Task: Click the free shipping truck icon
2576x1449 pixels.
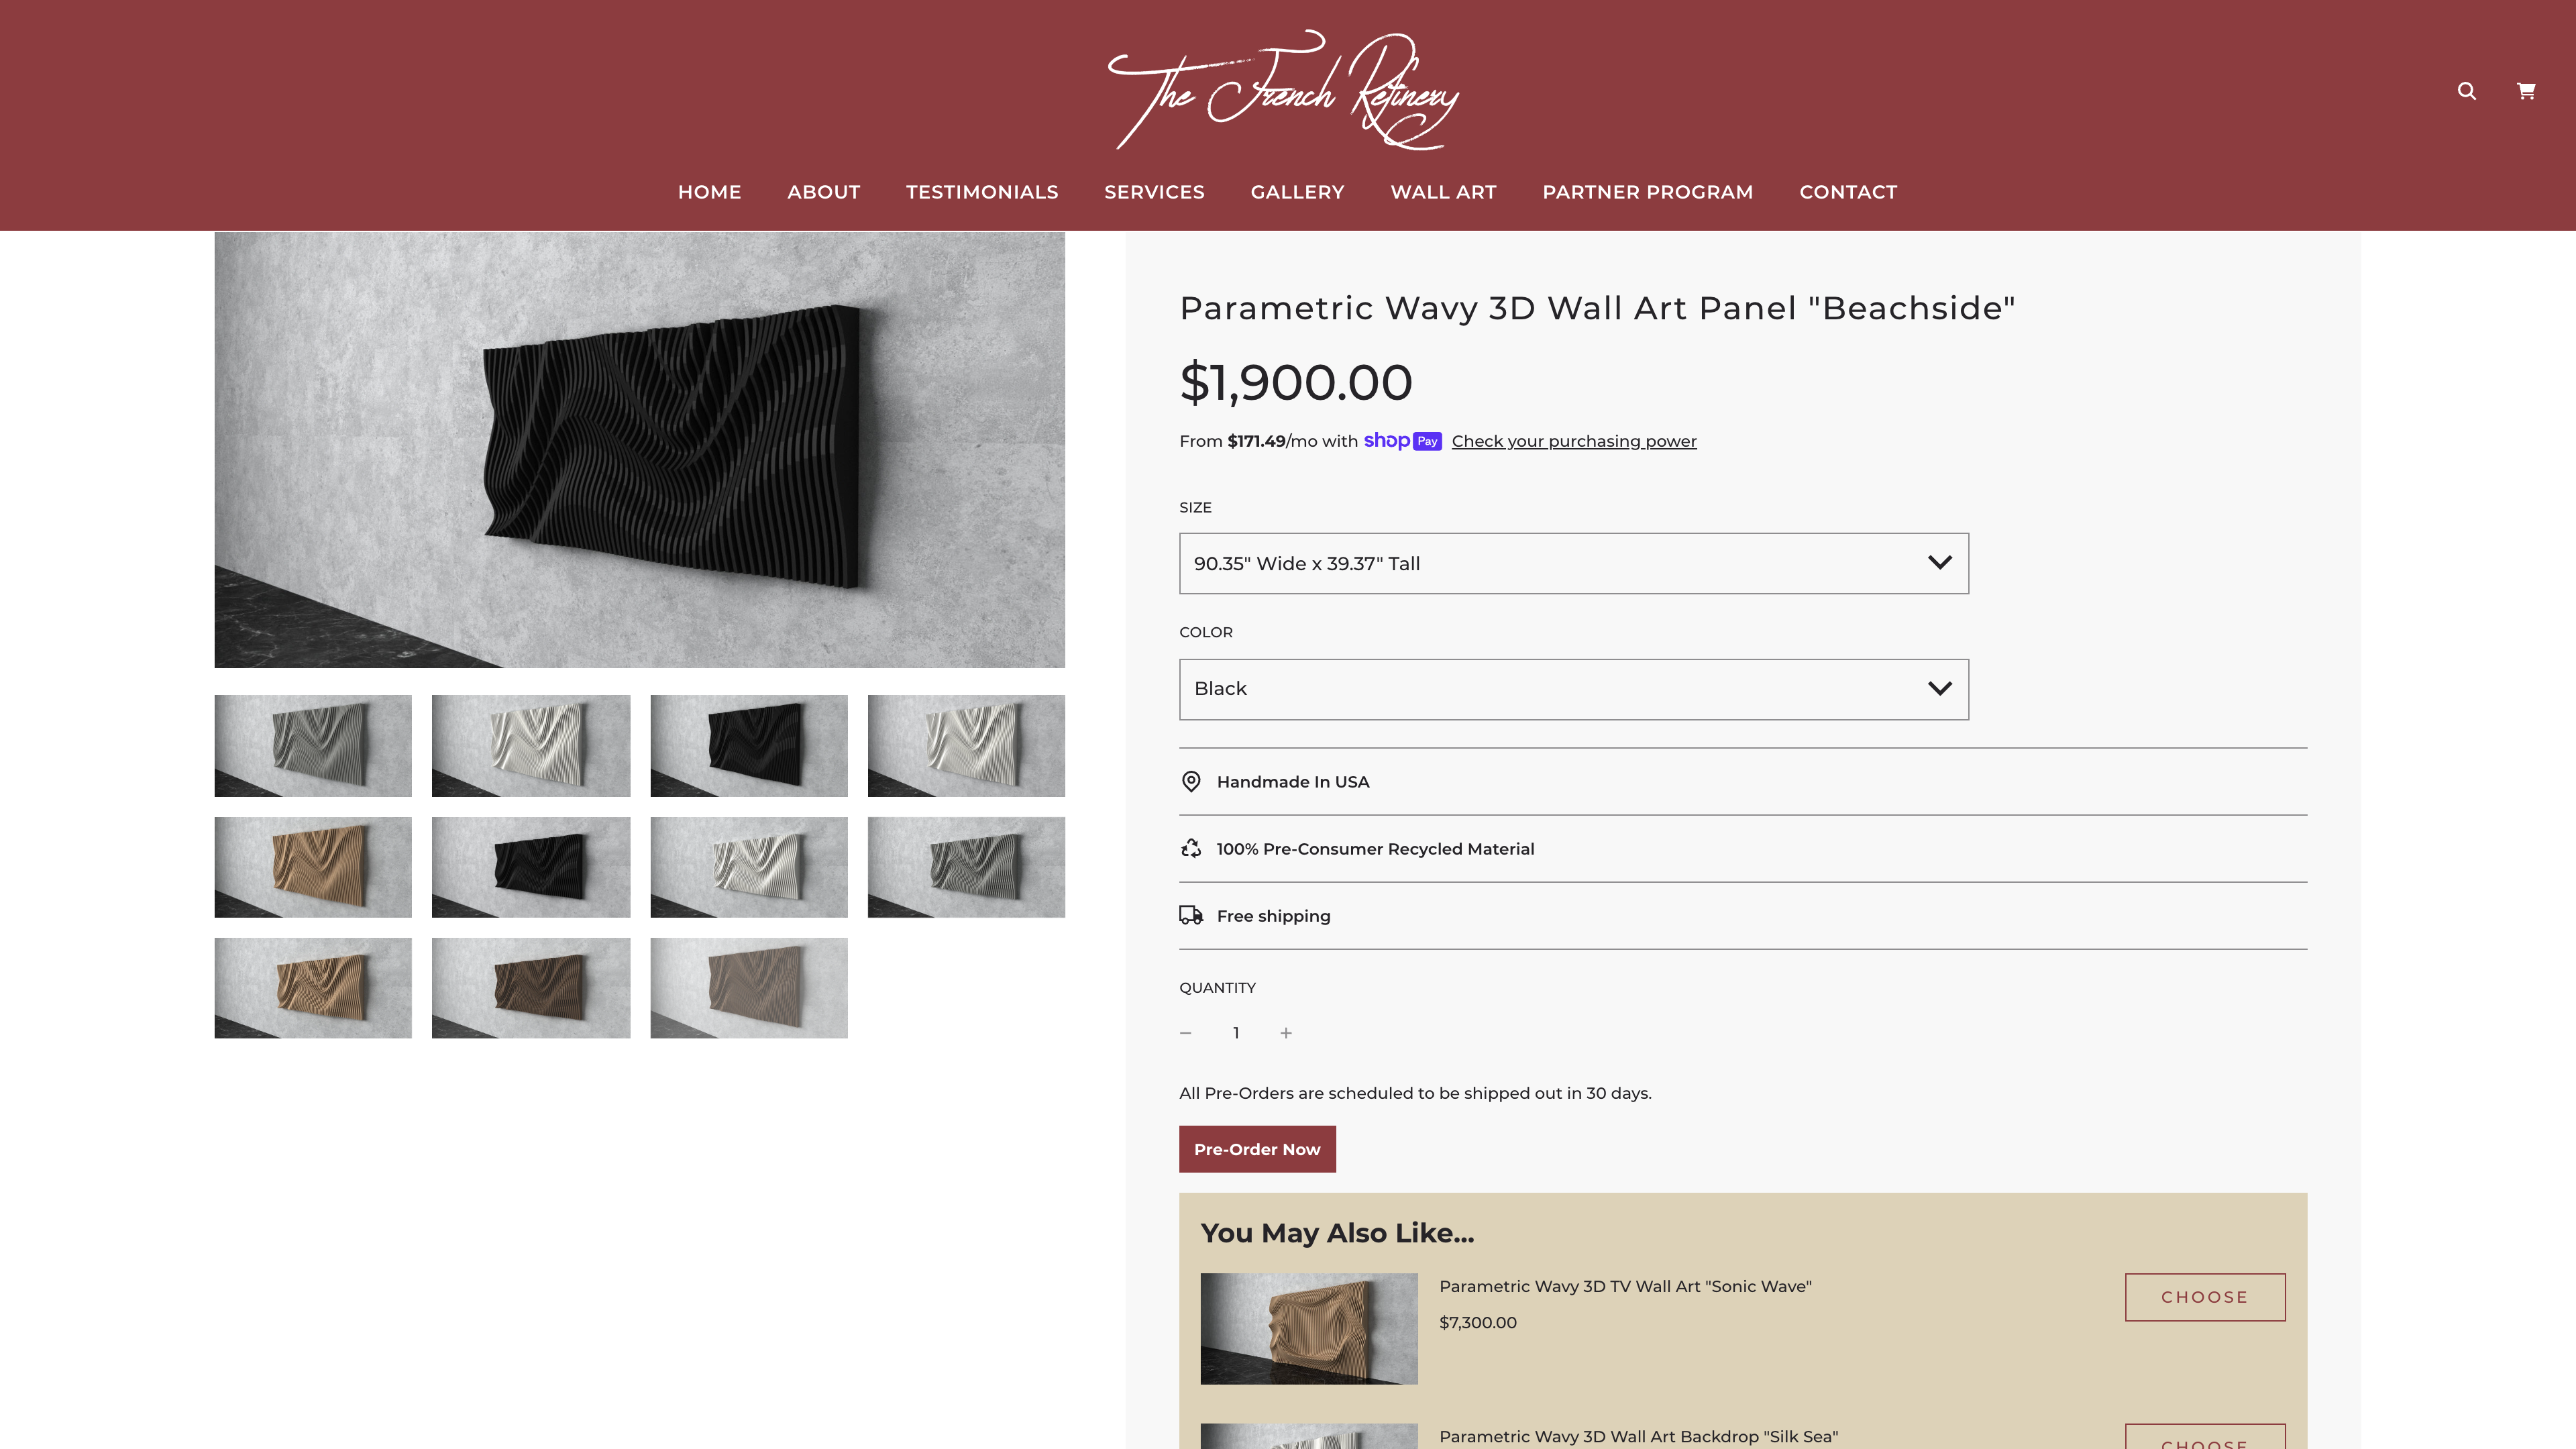Action: tap(1191, 916)
